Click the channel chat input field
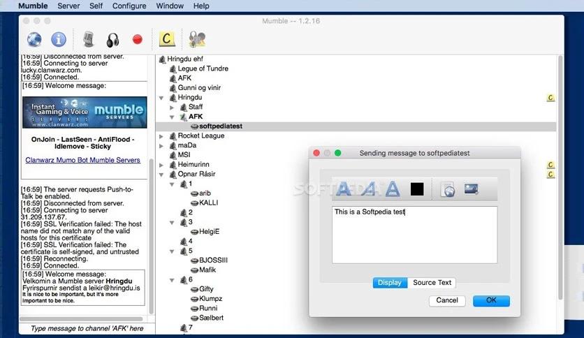The width and height of the screenshot is (584, 338). [x=87, y=328]
